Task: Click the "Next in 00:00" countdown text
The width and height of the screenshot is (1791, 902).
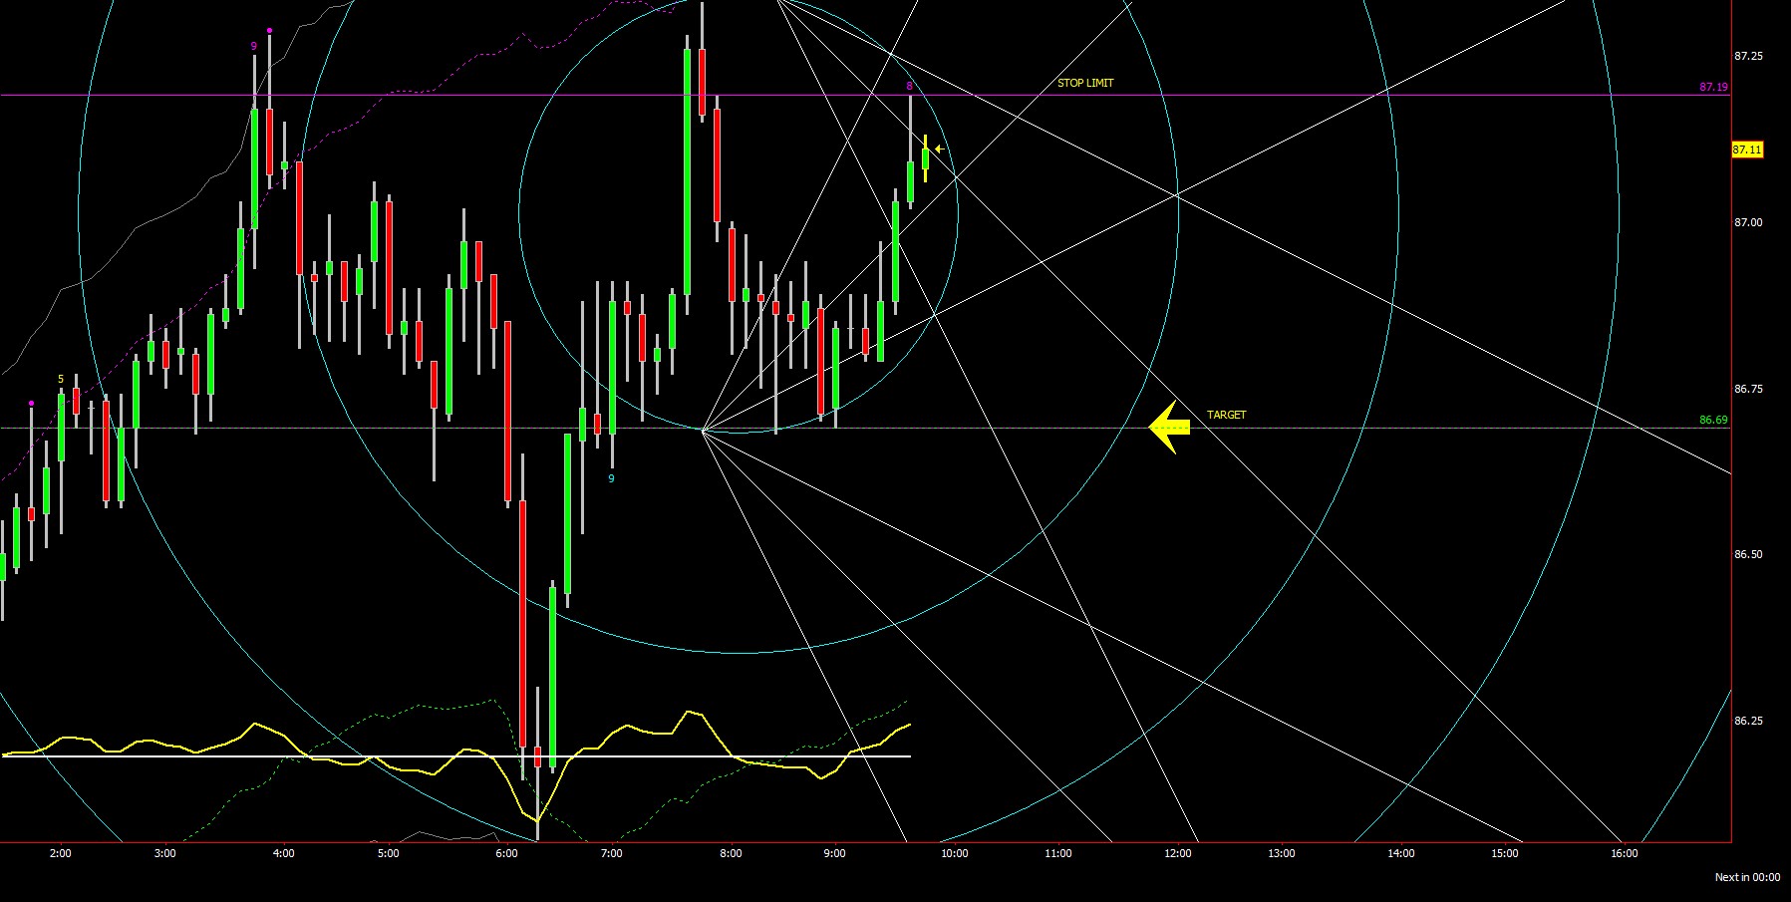Action: pos(1747,877)
